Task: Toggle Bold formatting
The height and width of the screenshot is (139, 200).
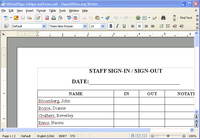Action: pos(111,26)
